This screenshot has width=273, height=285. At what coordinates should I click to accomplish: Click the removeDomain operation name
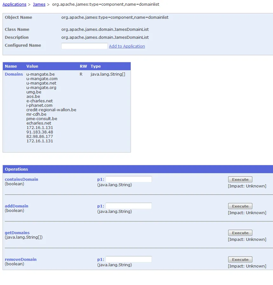click(x=21, y=259)
